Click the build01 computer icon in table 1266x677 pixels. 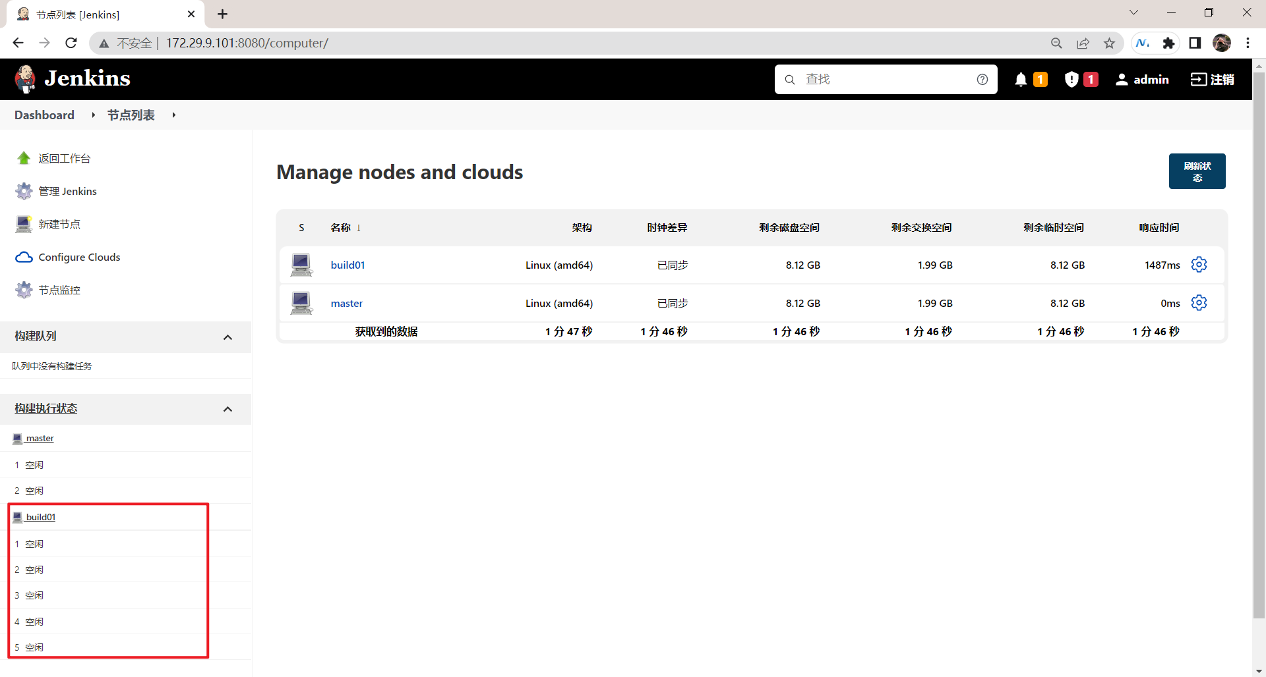(x=301, y=265)
